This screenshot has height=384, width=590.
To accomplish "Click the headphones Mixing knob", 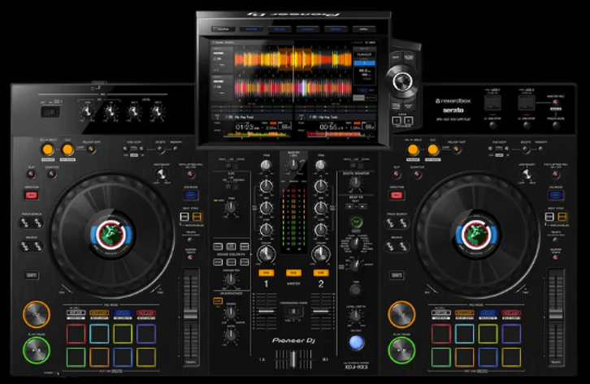I will [231, 313].
